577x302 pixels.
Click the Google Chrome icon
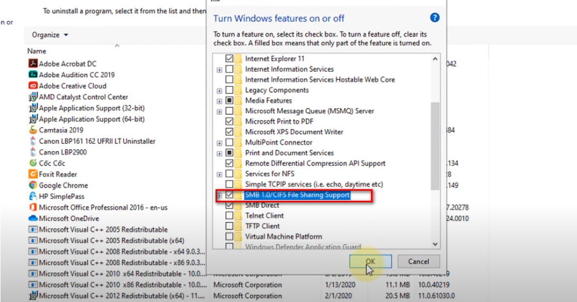(33, 185)
